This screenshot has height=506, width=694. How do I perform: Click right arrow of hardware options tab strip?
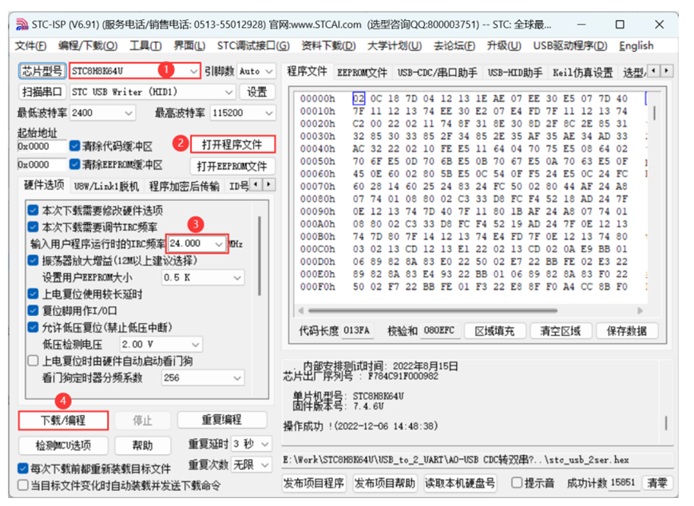click(269, 184)
